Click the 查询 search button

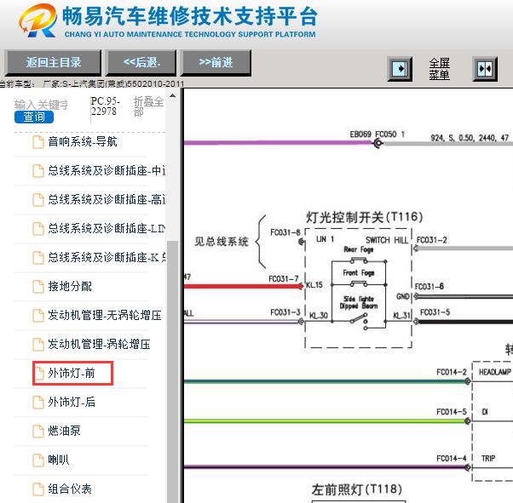click(34, 117)
